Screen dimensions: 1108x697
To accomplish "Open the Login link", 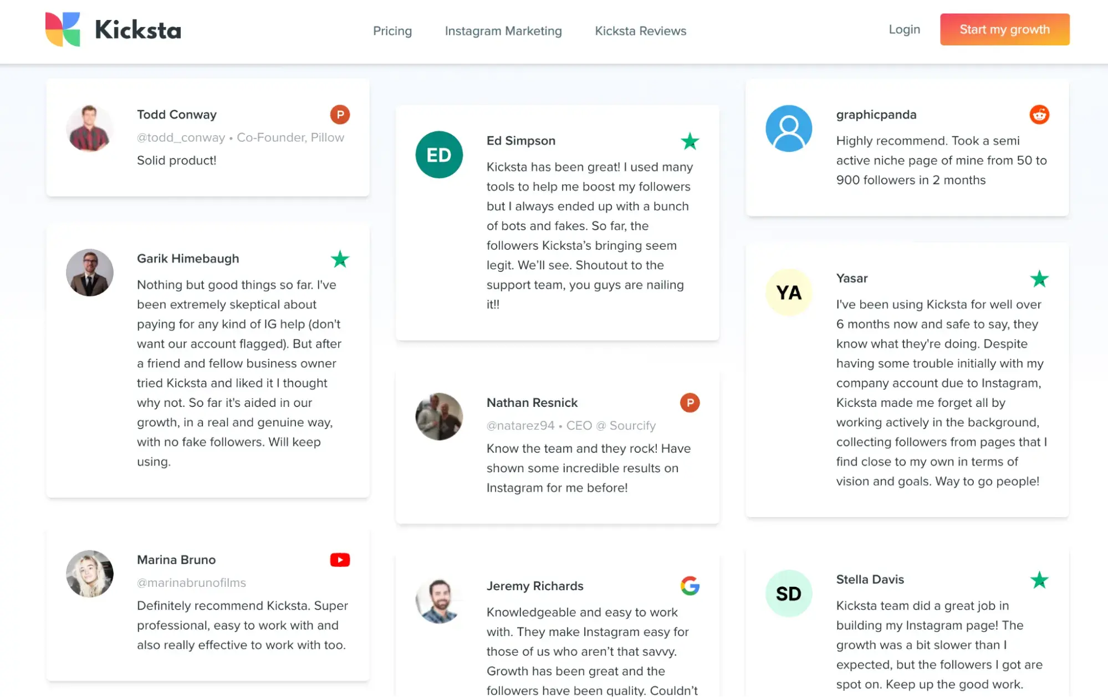I will click(x=904, y=29).
